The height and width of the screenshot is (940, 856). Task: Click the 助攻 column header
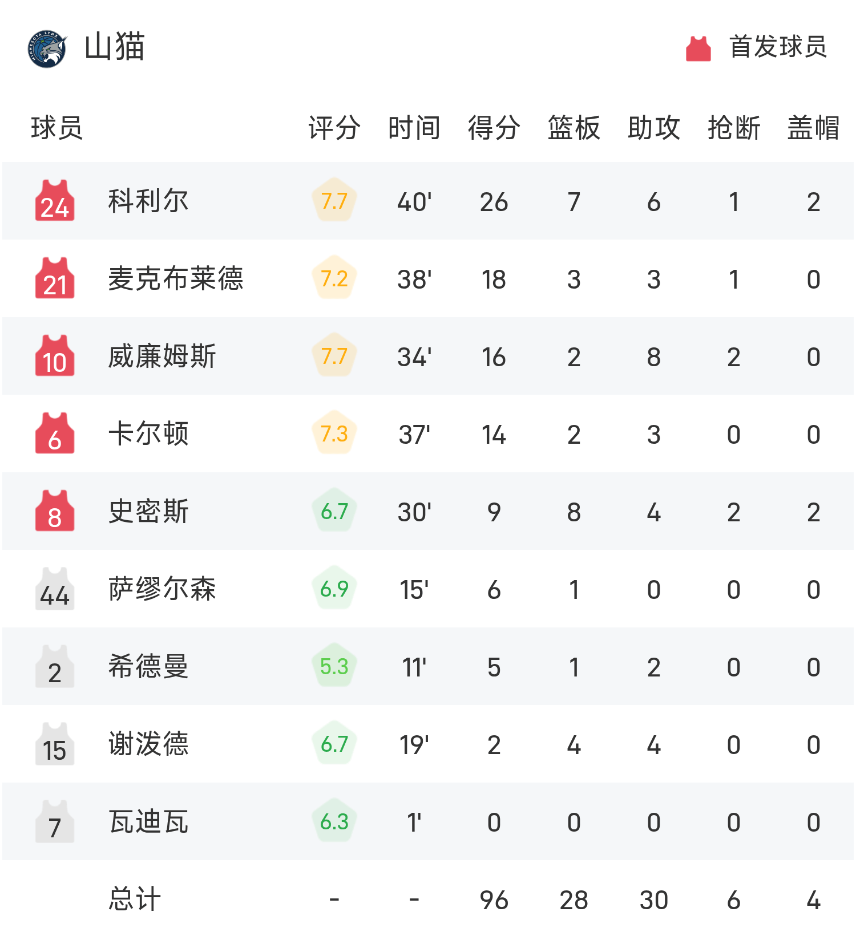(653, 128)
